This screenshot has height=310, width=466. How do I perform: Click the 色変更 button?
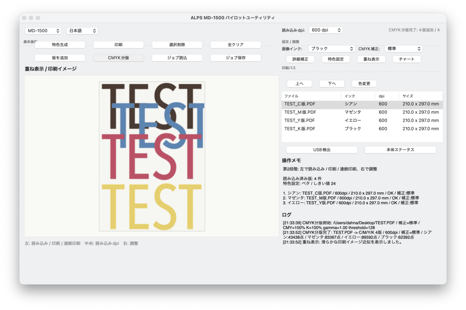coord(364,84)
